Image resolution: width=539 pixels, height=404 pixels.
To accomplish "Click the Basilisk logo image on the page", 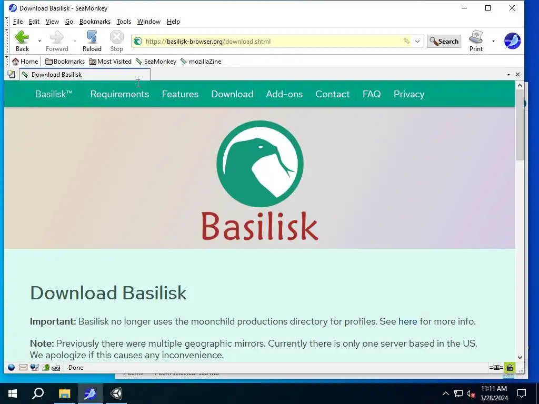I will pos(260,180).
